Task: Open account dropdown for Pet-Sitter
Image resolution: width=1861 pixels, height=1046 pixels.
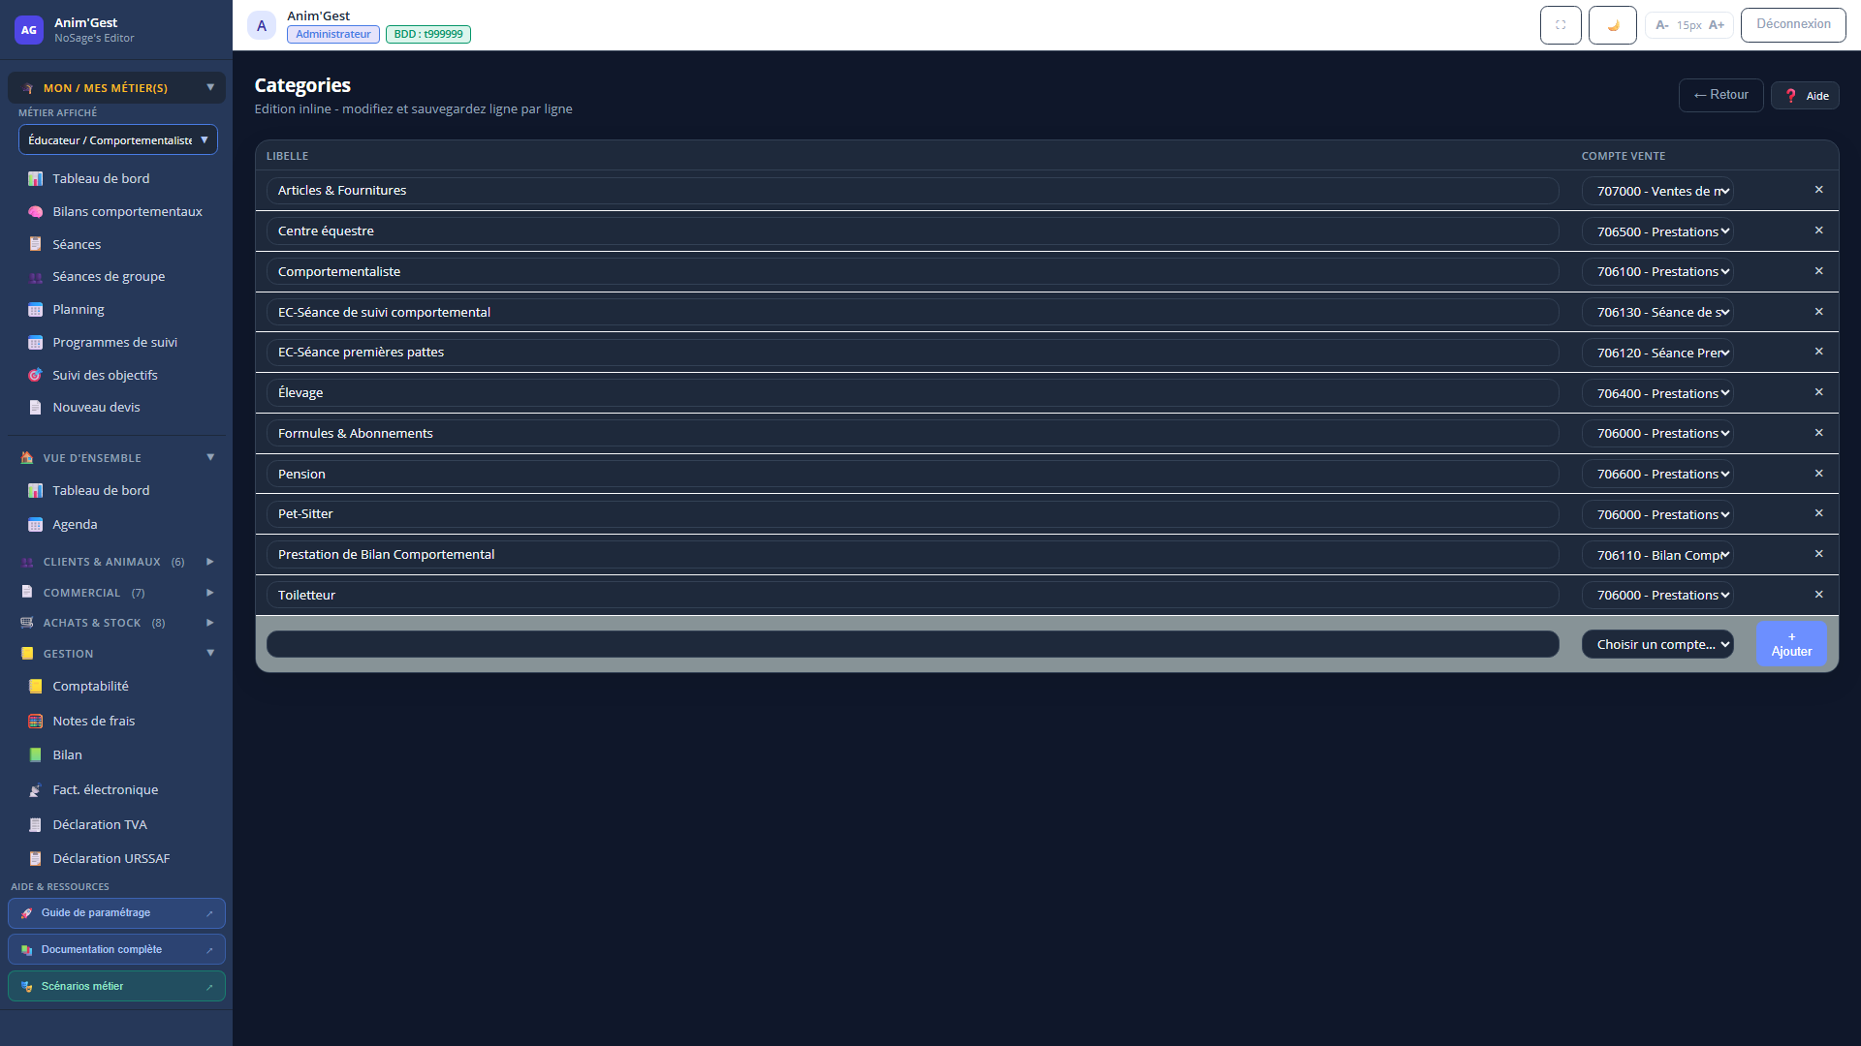Action: tap(1657, 514)
